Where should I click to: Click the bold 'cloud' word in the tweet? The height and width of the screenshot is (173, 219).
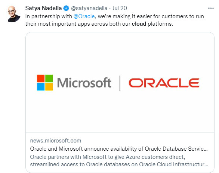[x=139, y=24]
